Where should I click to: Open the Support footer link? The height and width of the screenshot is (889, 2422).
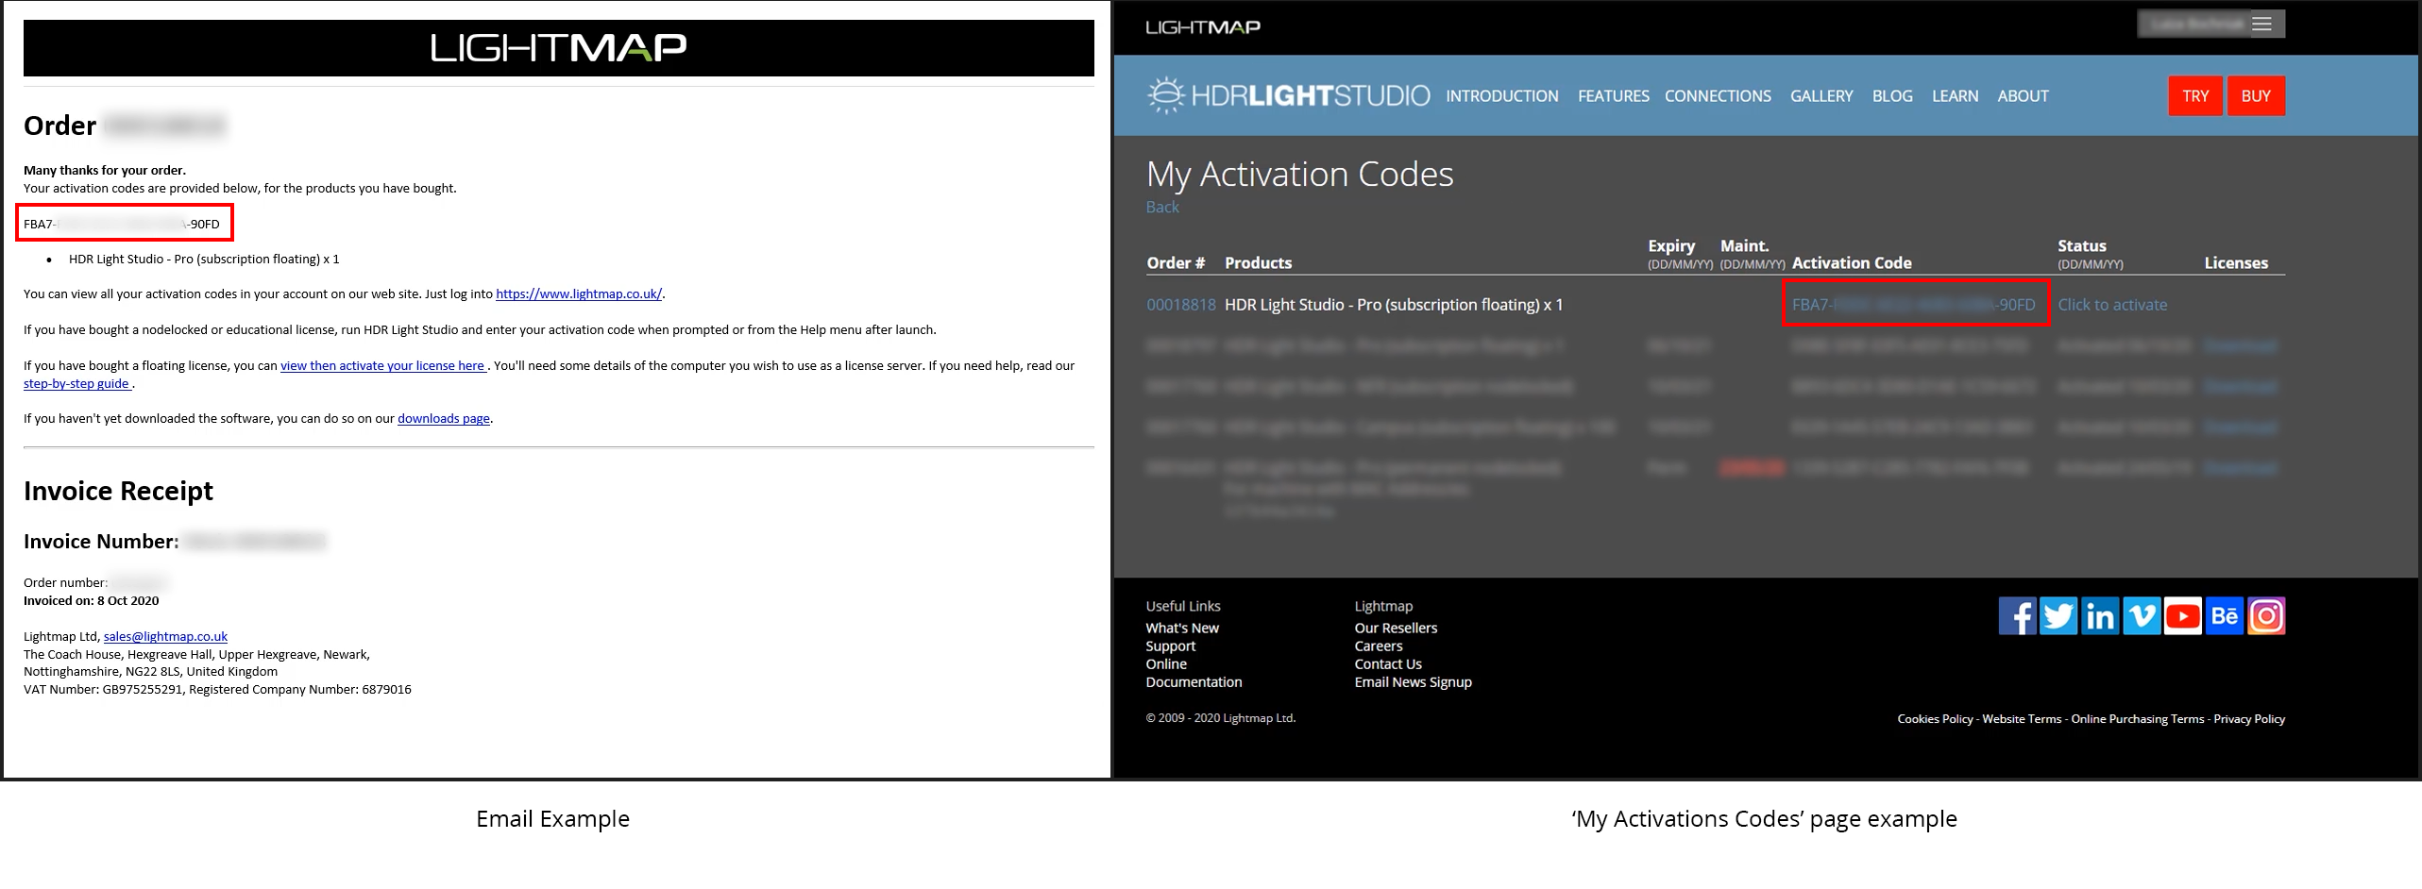tap(1171, 646)
